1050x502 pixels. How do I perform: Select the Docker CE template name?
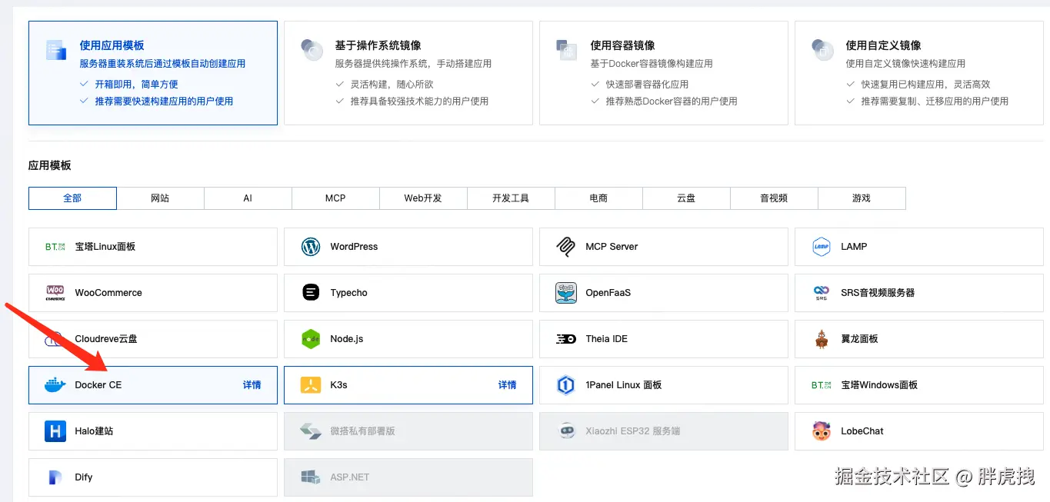click(98, 385)
